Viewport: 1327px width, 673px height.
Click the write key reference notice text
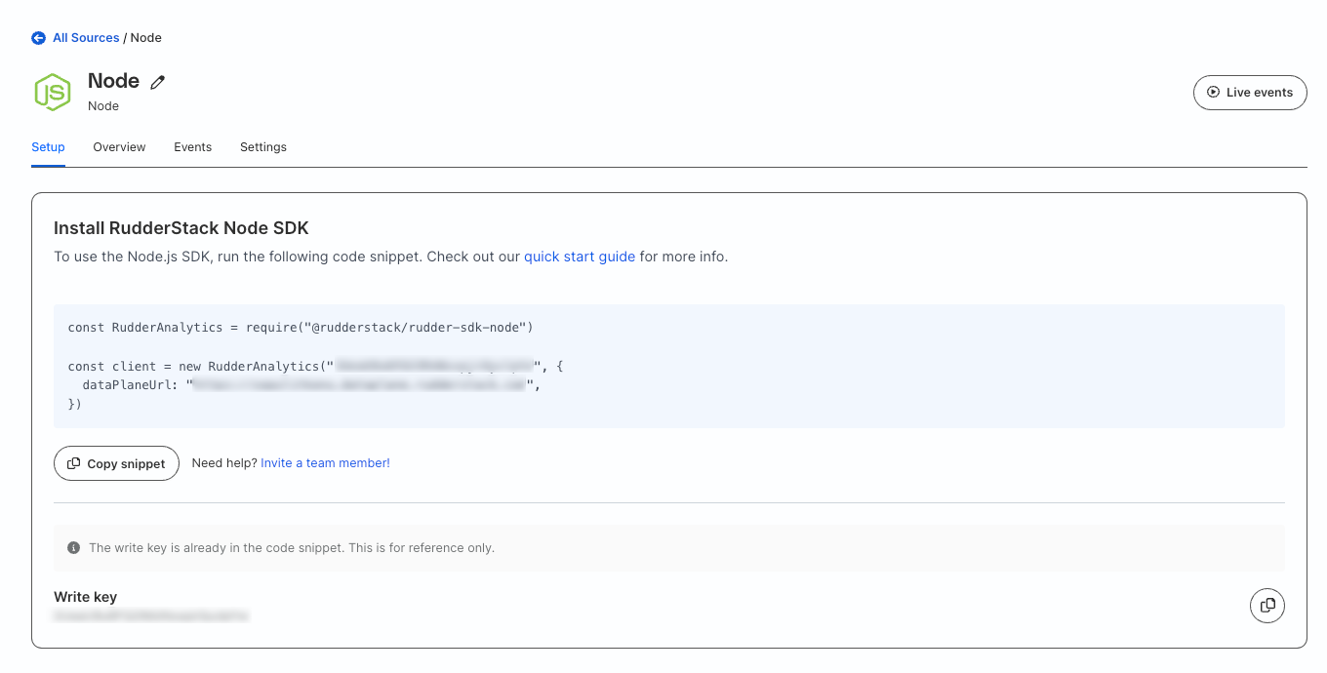[x=292, y=548]
